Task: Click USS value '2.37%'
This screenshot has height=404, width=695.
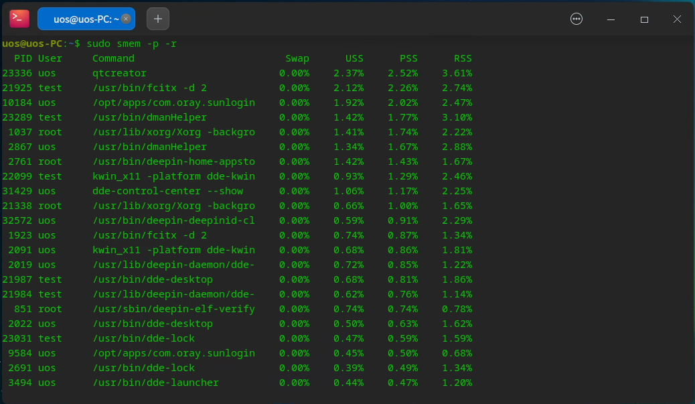Action: (348, 73)
